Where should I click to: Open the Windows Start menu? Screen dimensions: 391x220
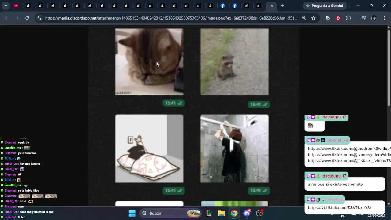tap(132, 213)
